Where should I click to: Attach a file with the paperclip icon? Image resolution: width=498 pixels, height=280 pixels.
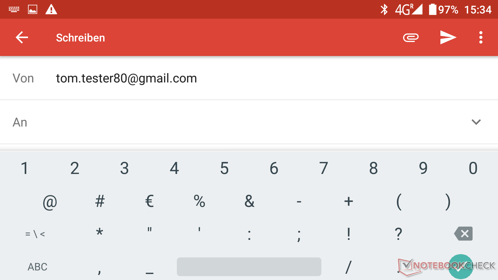[411, 38]
